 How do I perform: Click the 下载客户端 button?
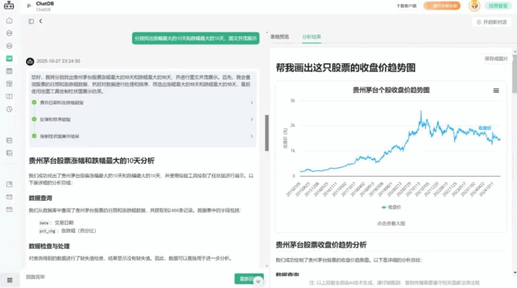(x=406, y=6)
